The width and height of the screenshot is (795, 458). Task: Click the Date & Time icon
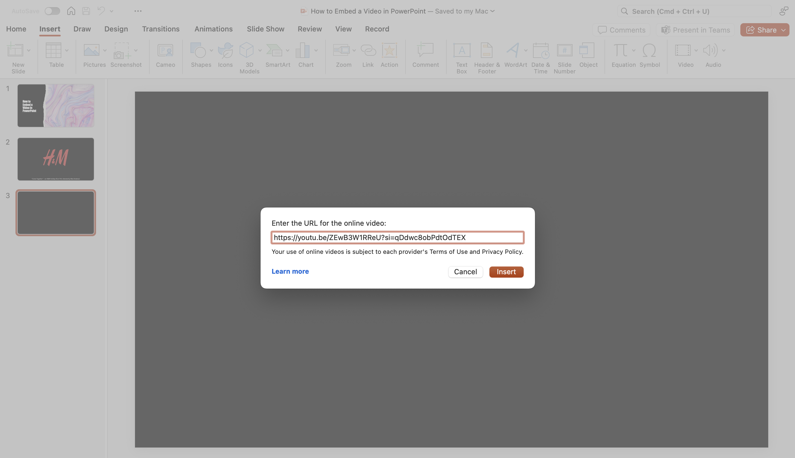point(541,50)
